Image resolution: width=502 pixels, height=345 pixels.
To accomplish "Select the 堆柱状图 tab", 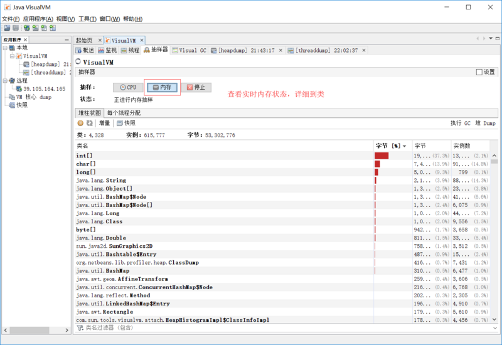I will coord(90,113).
